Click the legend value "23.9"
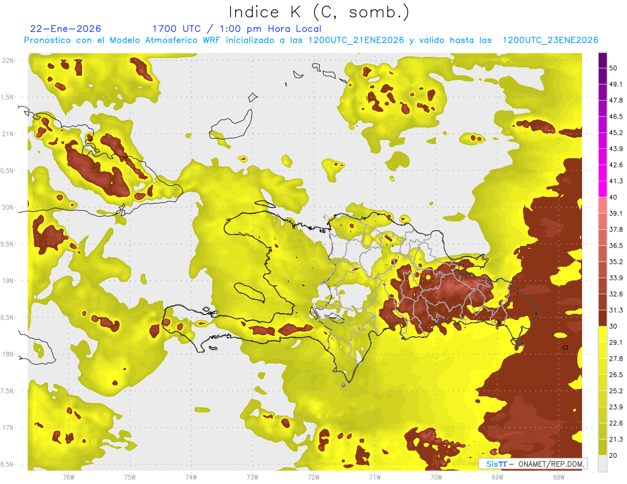 616,407
